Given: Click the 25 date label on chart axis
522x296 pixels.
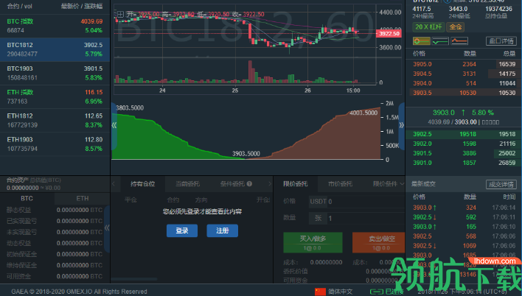Looking at the screenshot, I should [235, 91].
